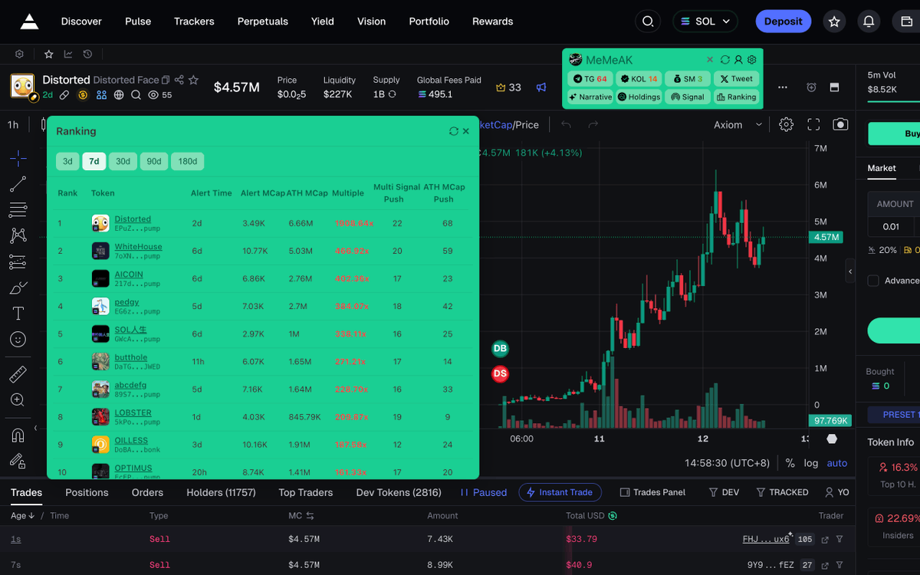920x575 pixels.
Task: Toggle Total USD currency display
Action: pos(613,516)
